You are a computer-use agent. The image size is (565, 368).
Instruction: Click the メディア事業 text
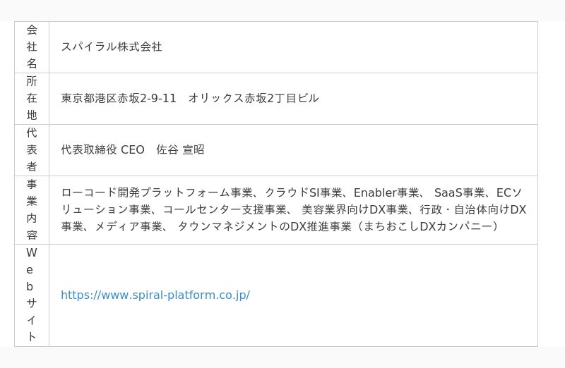coord(129,226)
